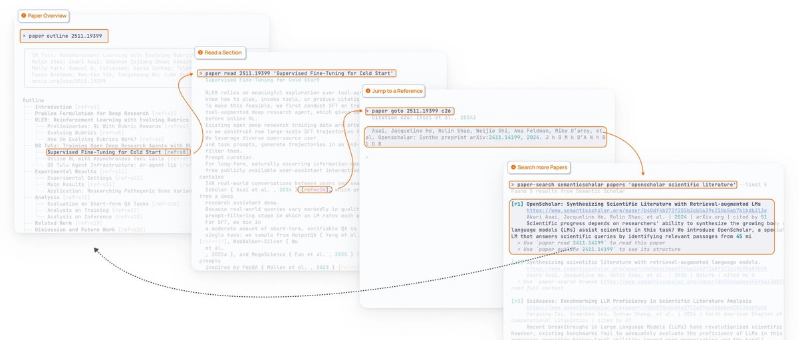
Task: Select the Search more Papers label
Action: [x=539, y=166]
